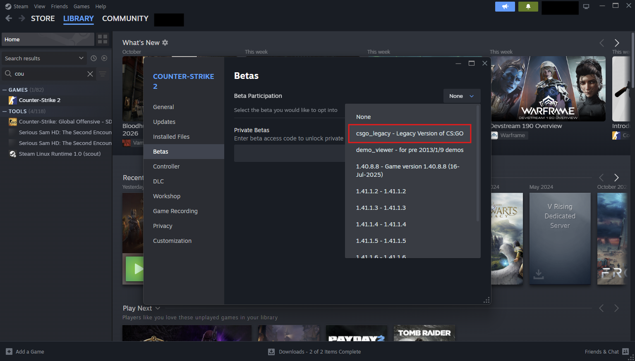Viewport: 635px width, 361px height.
Task: Open Downloads via the download icon
Action: (x=271, y=351)
